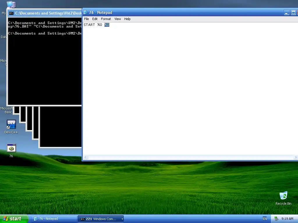Viewport: 298px width, 223px height.
Task: Open the Help menu in Notepad
Action: pyautogui.click(x=127, y=19)
